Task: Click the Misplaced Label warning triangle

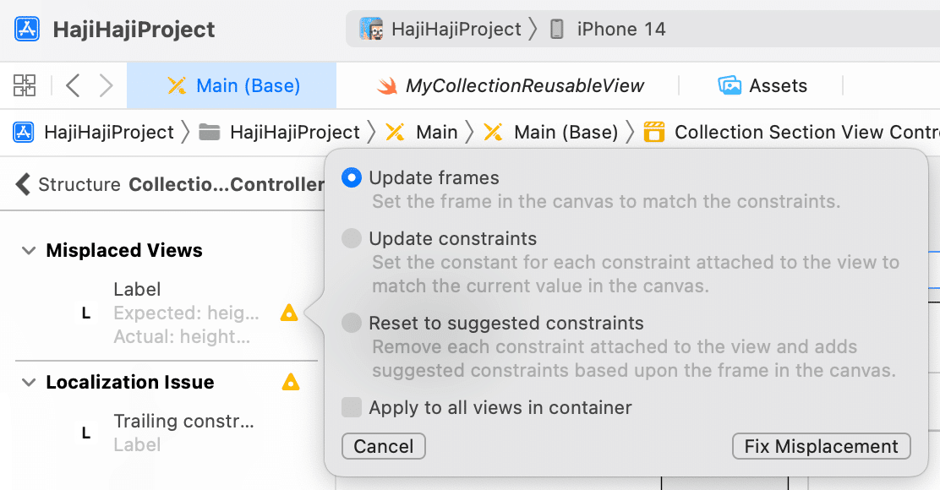Action: click(289, 313)
